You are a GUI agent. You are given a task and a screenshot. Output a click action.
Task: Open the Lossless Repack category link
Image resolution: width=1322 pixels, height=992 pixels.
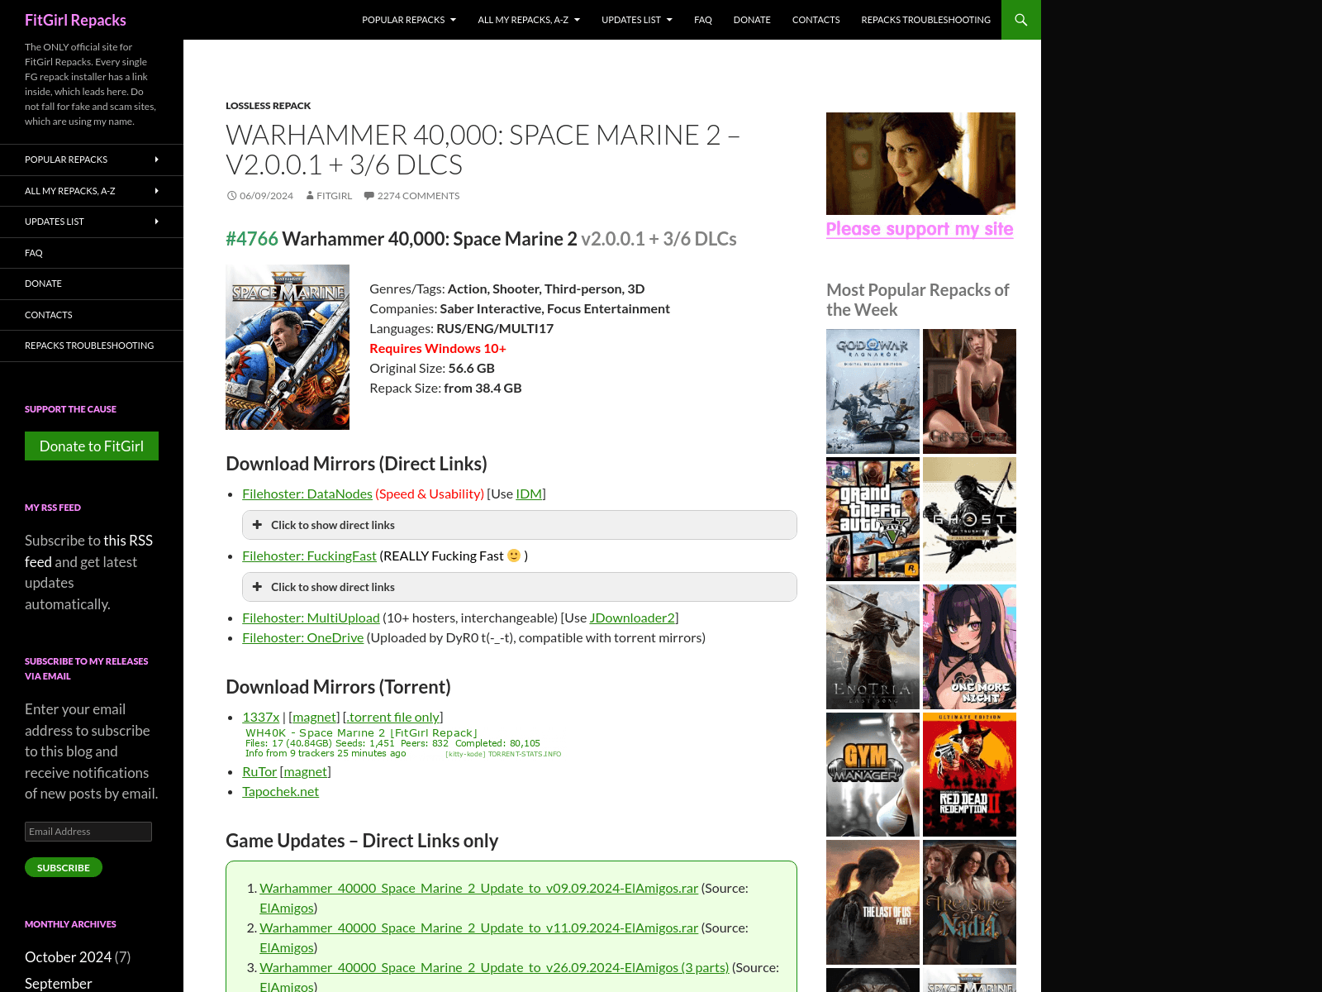coord(269,106)
